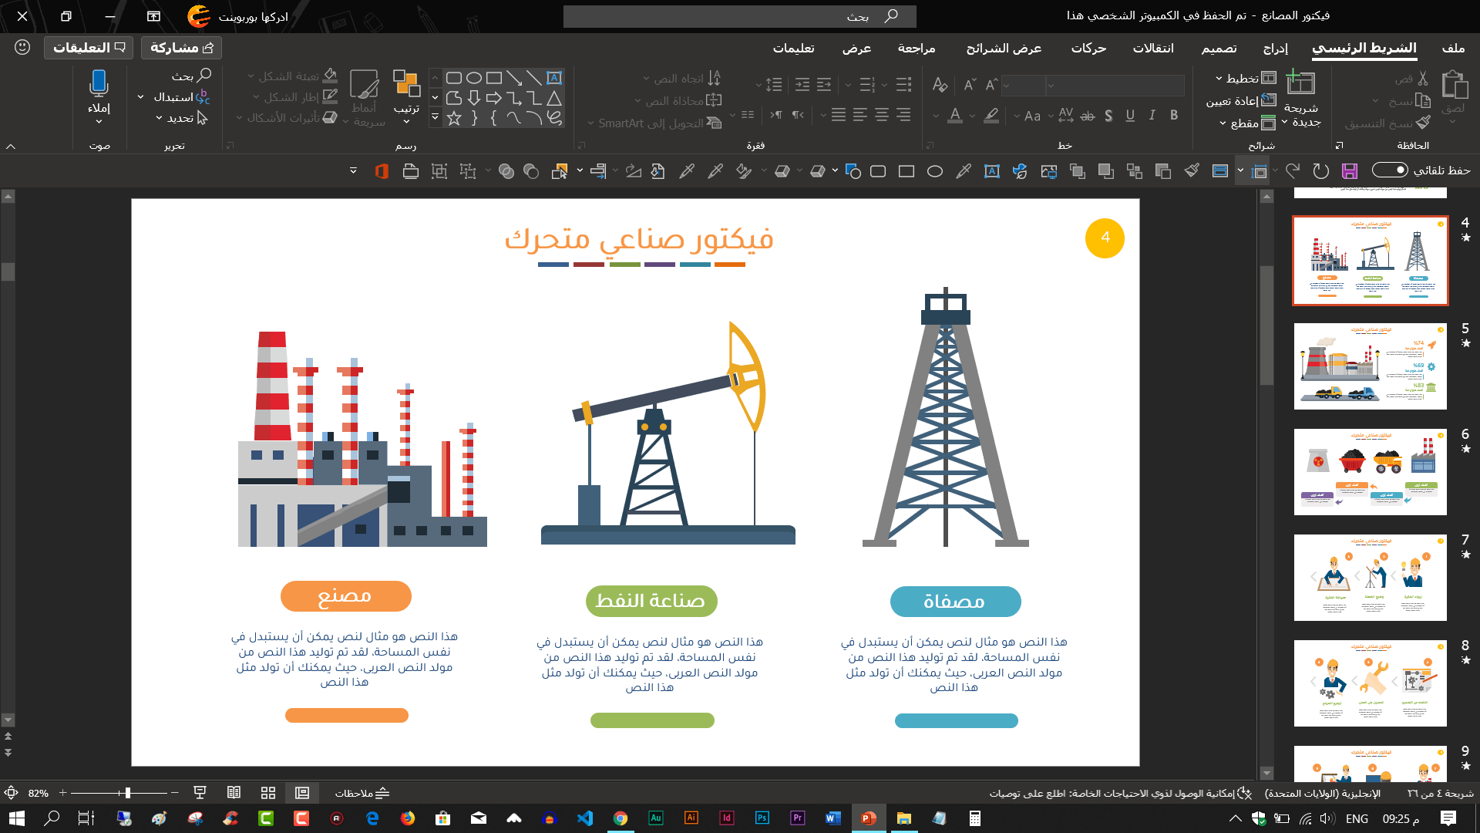Click the Share button (مشاركة)
Viewport: 1480px width, 833px height.
click(181, 48)
